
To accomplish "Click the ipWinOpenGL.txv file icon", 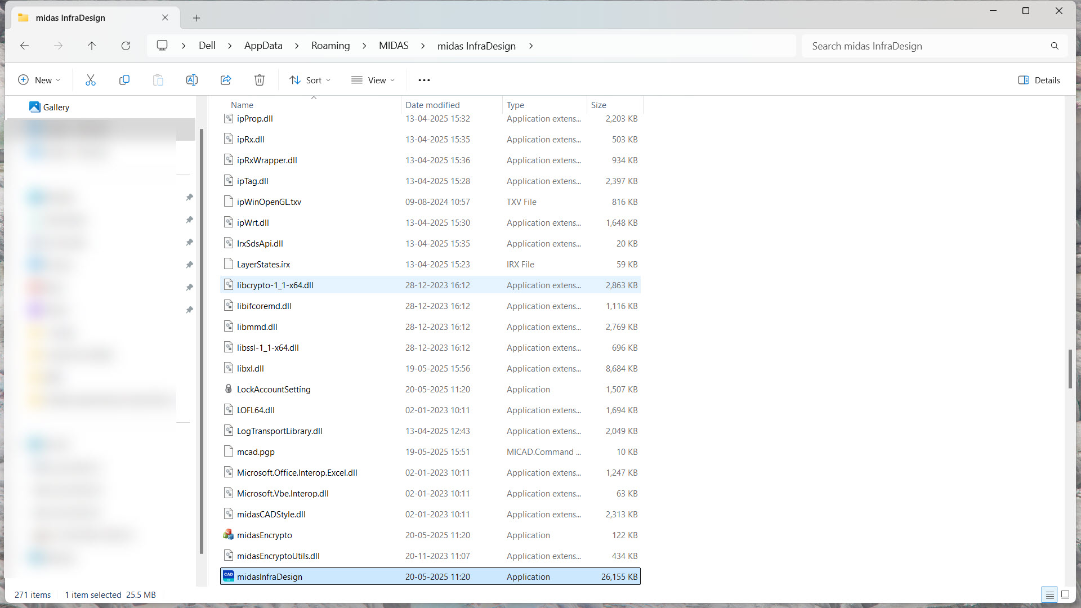I will click(228, 202).
